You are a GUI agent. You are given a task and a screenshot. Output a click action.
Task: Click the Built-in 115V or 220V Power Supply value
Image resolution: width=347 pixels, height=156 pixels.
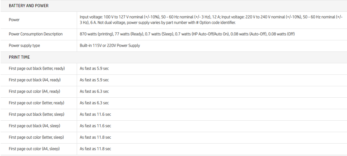110,46
